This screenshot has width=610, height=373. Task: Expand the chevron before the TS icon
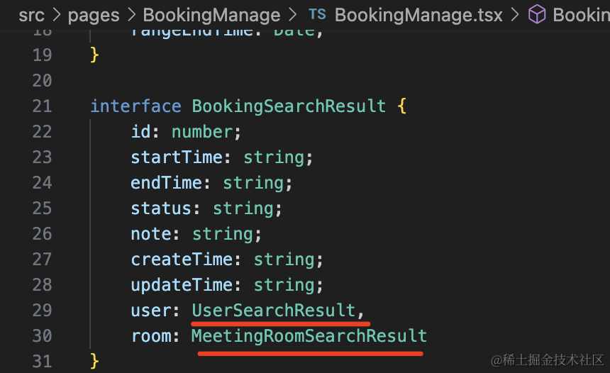293,15
